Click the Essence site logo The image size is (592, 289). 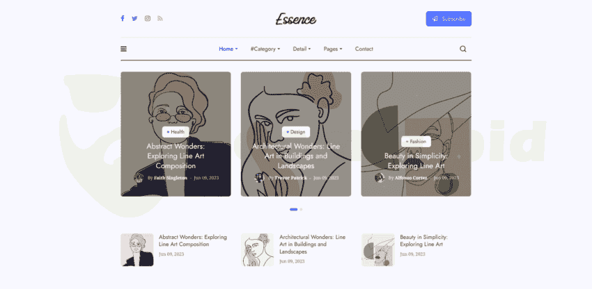(296, 19)
